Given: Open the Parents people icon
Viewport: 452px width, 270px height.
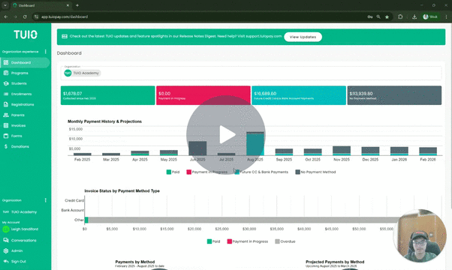Looking at the screenshot, I should (6, 115).
